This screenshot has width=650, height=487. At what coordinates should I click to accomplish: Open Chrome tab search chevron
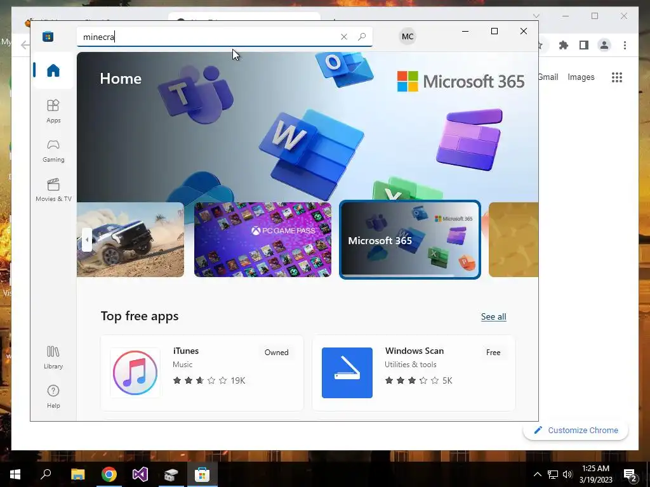536,16
